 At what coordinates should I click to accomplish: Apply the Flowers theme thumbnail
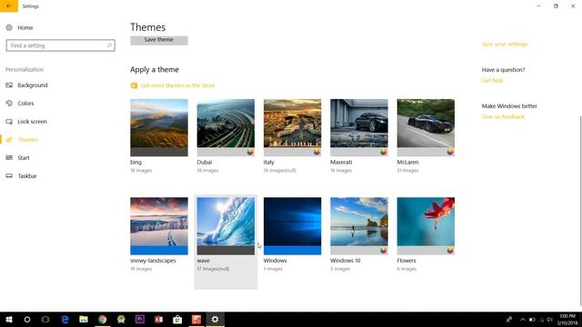point(426,226)
